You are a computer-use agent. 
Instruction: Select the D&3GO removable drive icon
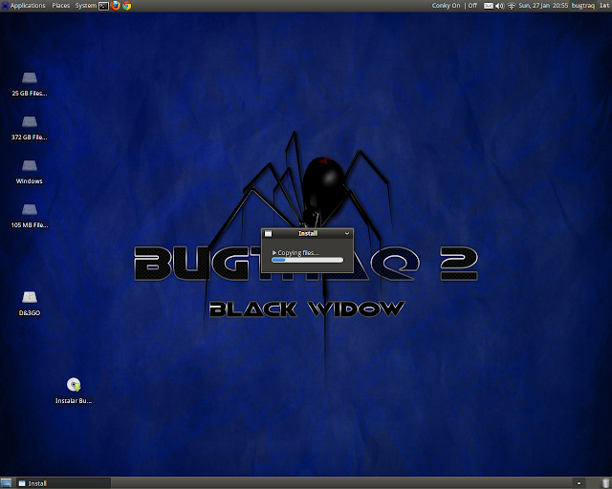coord(30,304)
